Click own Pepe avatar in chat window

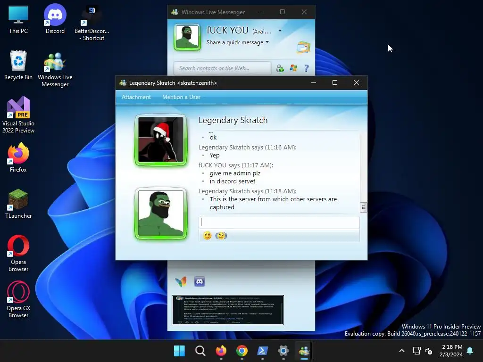tap(161, 214)
